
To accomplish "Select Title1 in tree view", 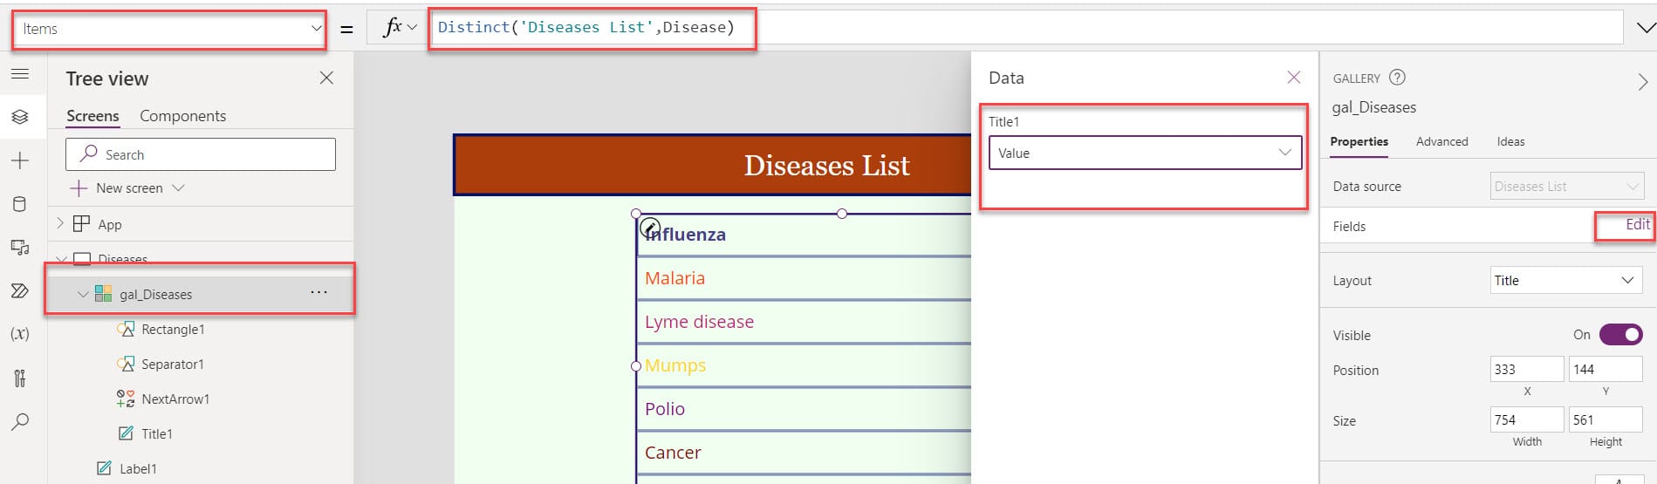I will (x=157, y=433).
